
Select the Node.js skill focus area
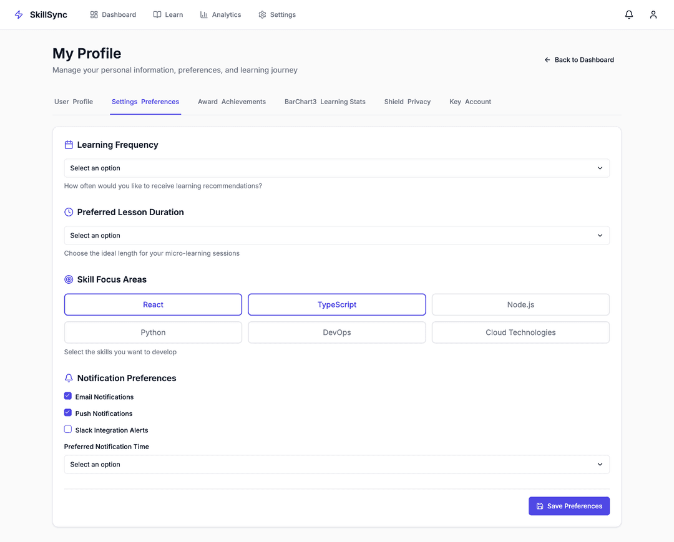click(520, 305)
